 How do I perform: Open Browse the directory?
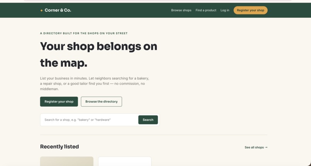coord(101,102)
